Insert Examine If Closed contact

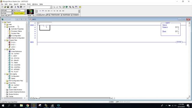(x=46, y=11)
